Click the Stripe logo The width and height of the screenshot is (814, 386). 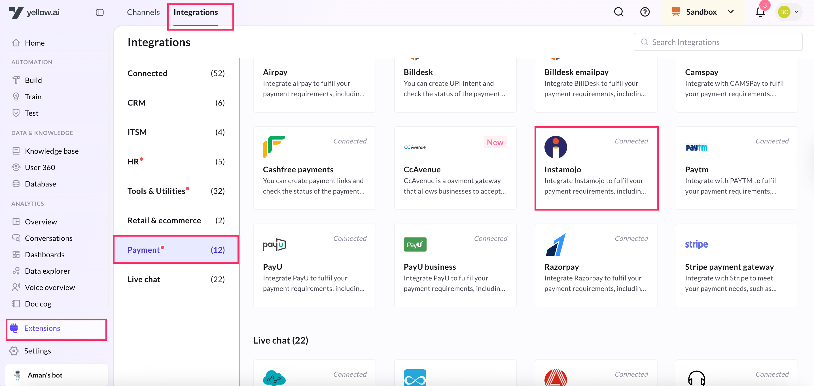696,244
